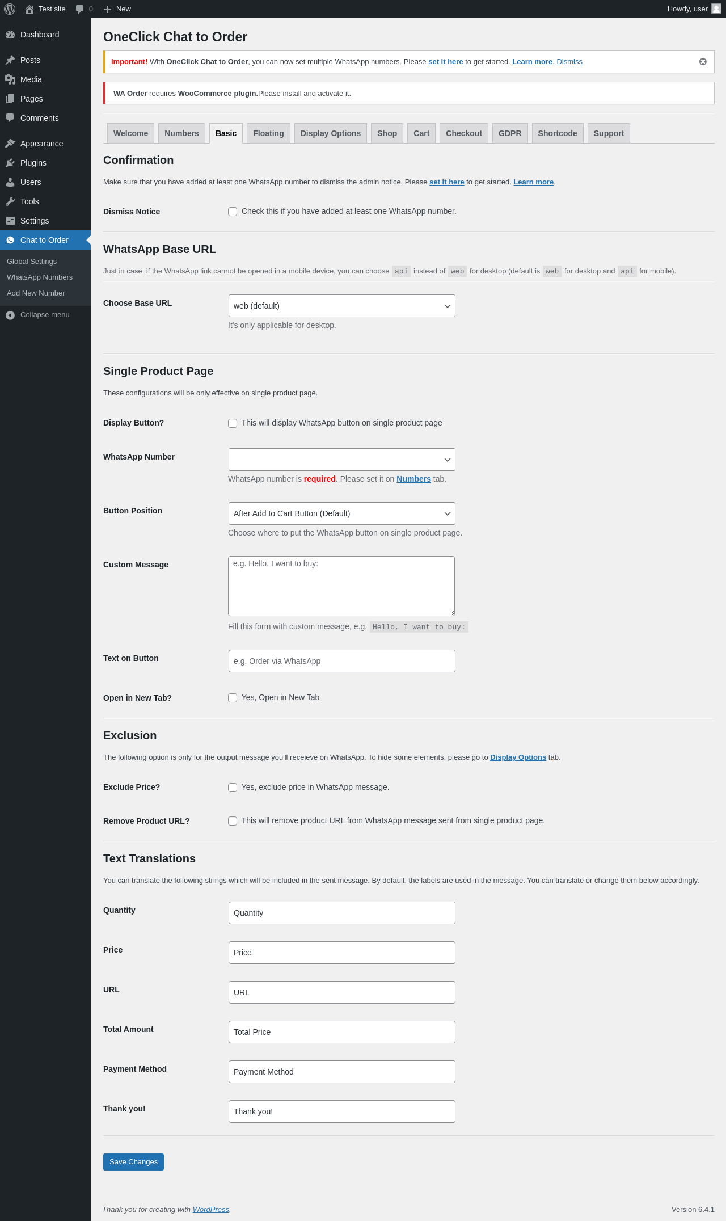Click the WordPress logo icon
Viewport: 726px width, 1221px height.
pos(10,9)
